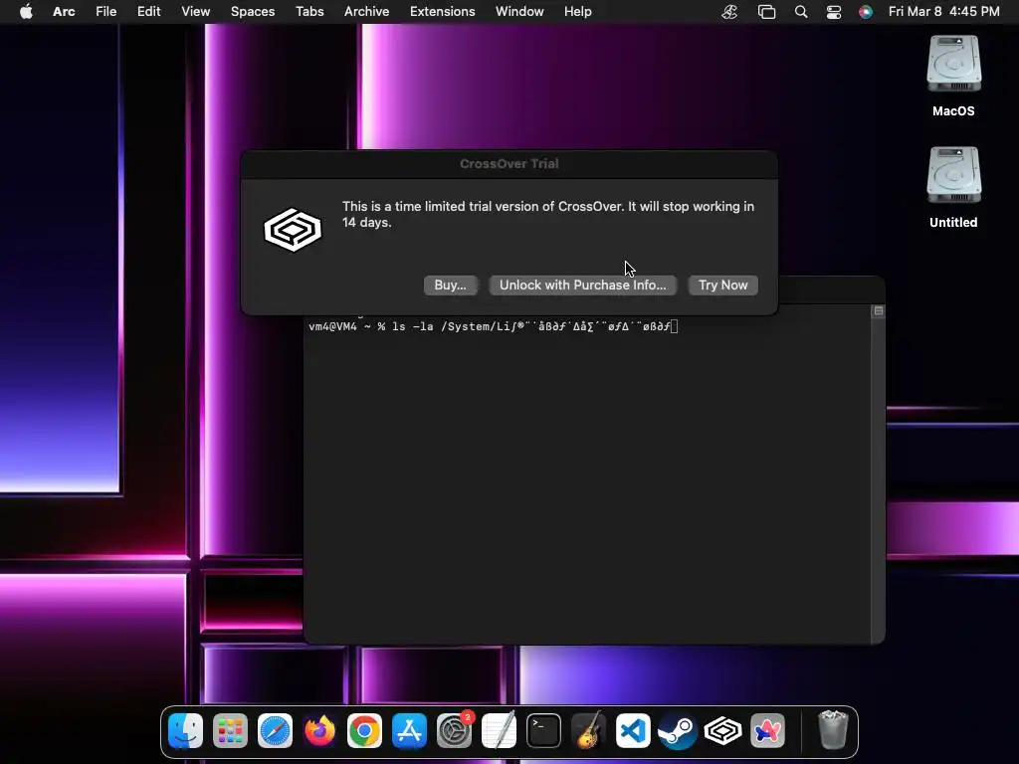Open System Settings with badge in dock

(454, 731)
